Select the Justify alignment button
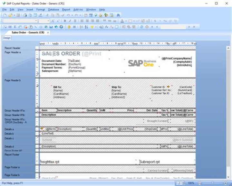 point(98,21)
